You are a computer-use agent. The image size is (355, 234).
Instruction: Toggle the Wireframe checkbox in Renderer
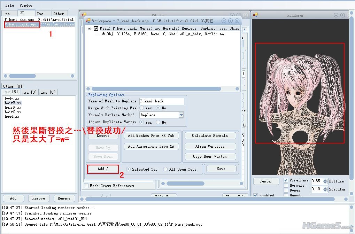(x=286, y=180)
